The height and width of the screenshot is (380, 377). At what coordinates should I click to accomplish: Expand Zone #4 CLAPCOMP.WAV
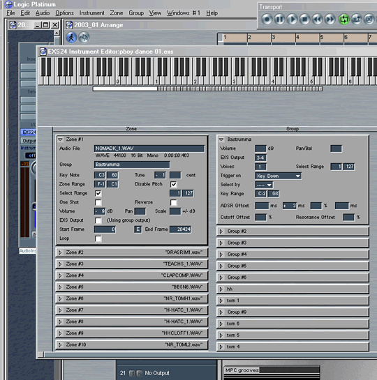tap(60, 275)
